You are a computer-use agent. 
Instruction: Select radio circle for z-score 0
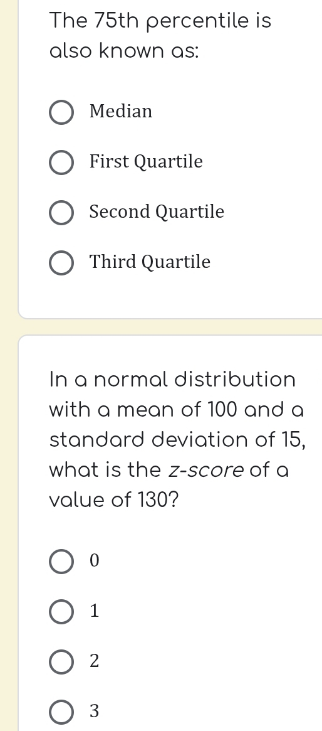[61, 562]
